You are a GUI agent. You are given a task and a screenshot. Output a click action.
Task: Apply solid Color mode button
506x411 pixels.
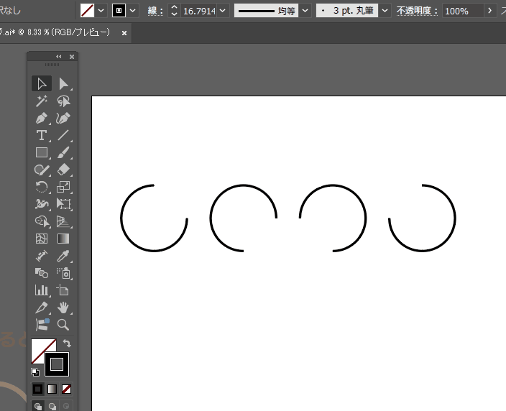tap(38, 389)
